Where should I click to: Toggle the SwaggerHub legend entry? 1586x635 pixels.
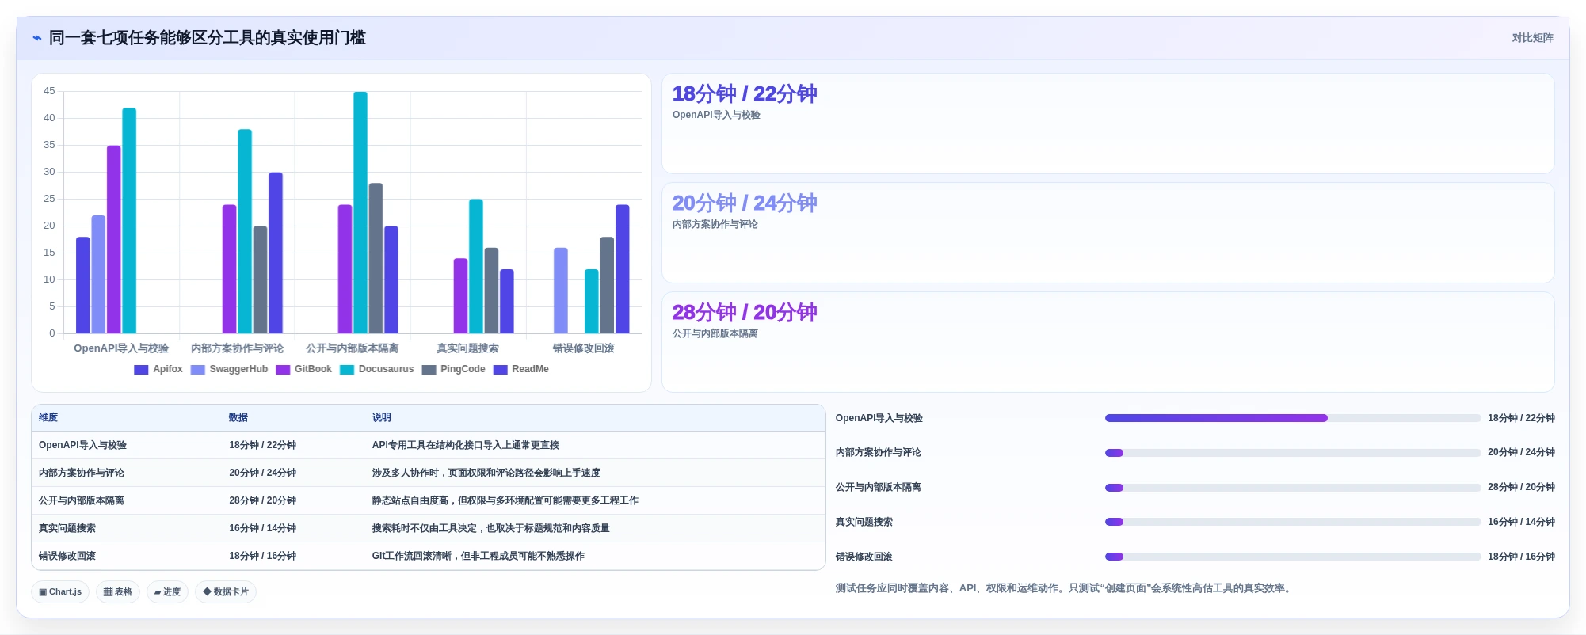(229, 369)
